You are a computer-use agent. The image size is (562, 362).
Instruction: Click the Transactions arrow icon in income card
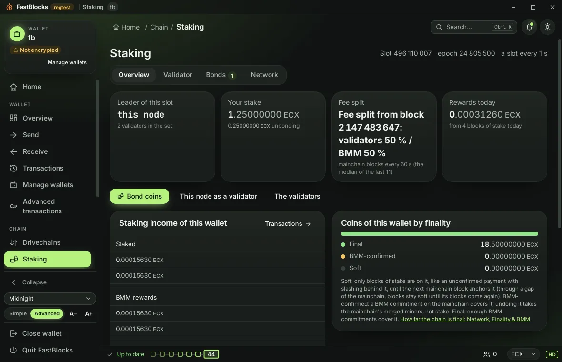pyautogui.click(x=308, y=224)
